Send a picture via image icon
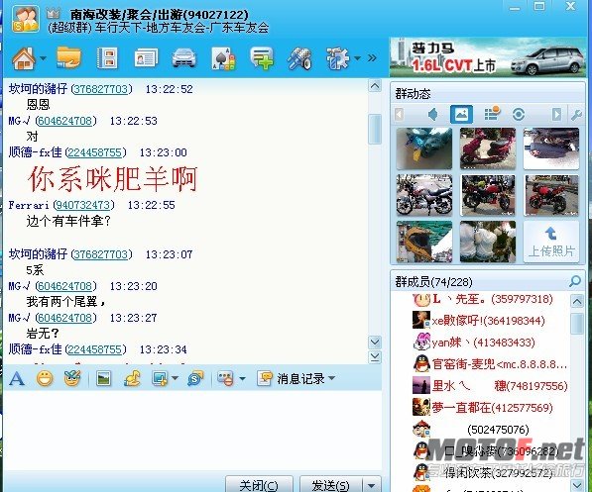The width and height of the screenshot is (592, 492). pyautogui.click(x=103, y=378)
